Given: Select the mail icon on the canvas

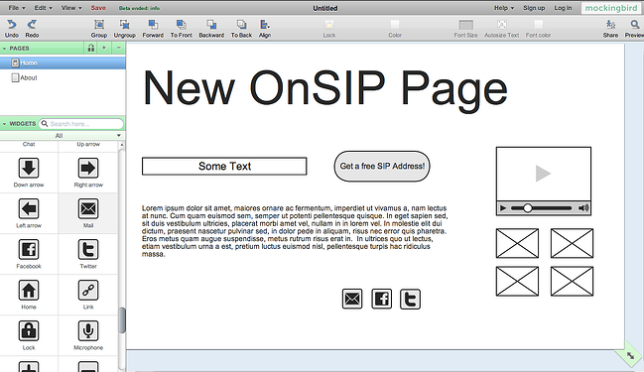Looking at the screenshot, I should 352,299.
